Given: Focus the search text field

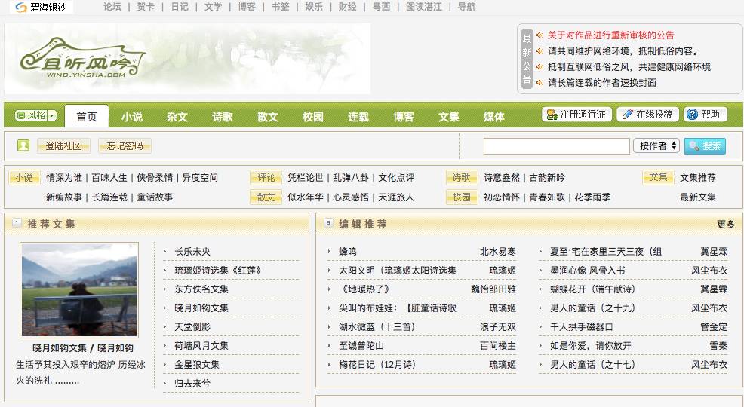Looking at the screenshot, I should pos(557,146).
